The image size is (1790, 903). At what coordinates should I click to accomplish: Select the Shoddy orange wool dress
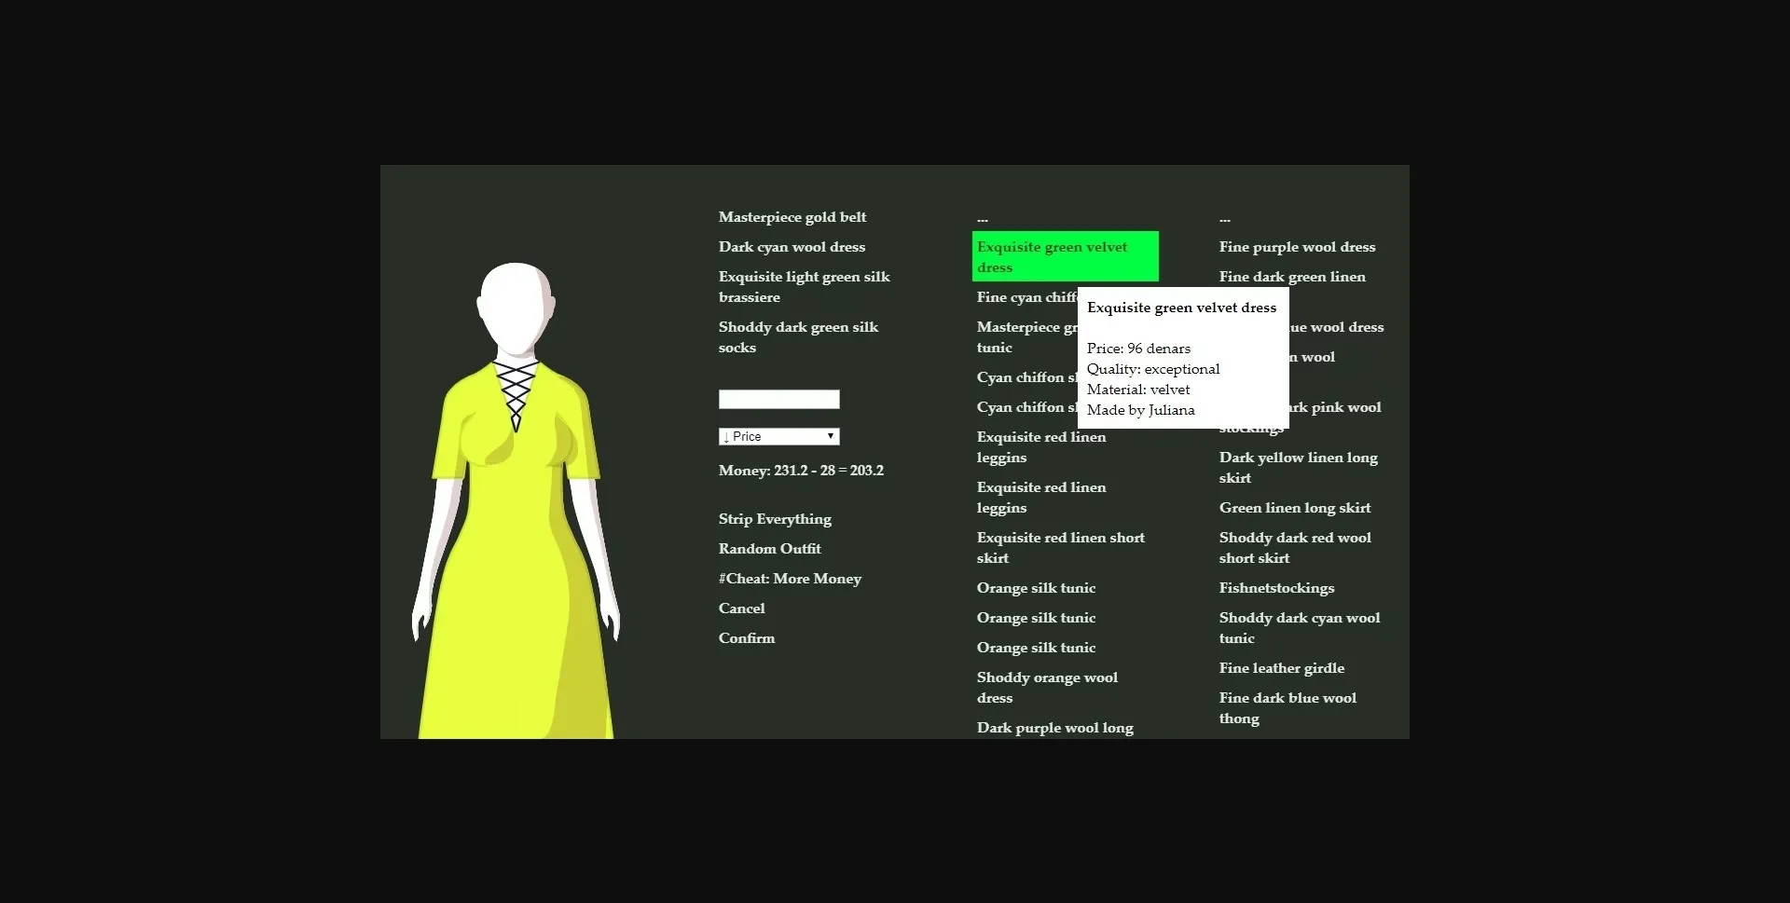pos(1046,687)
